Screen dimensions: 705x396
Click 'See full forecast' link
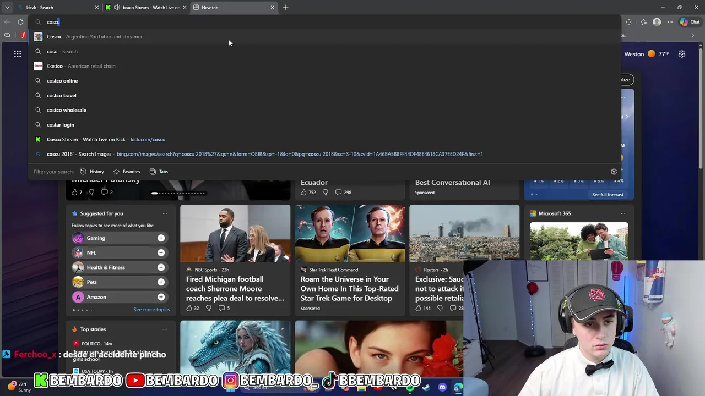tap(608, 195)
